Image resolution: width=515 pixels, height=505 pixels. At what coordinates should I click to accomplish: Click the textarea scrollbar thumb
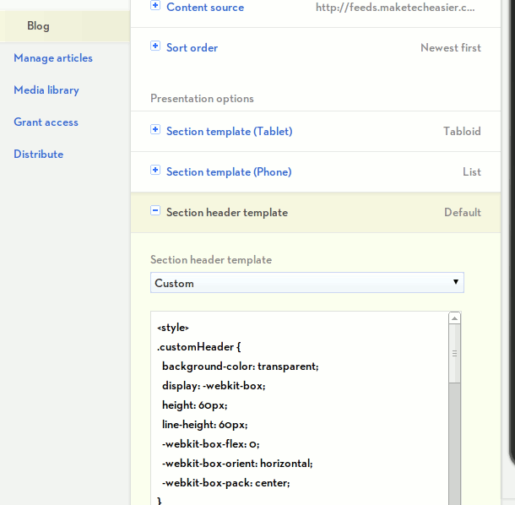click(x=455, y=355)
